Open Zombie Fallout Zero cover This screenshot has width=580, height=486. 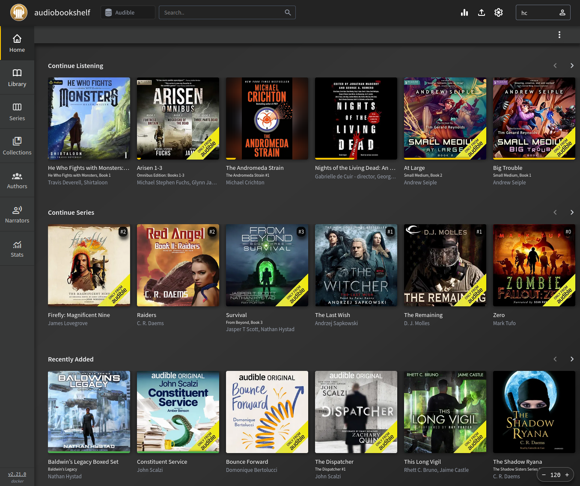point(534,265)
